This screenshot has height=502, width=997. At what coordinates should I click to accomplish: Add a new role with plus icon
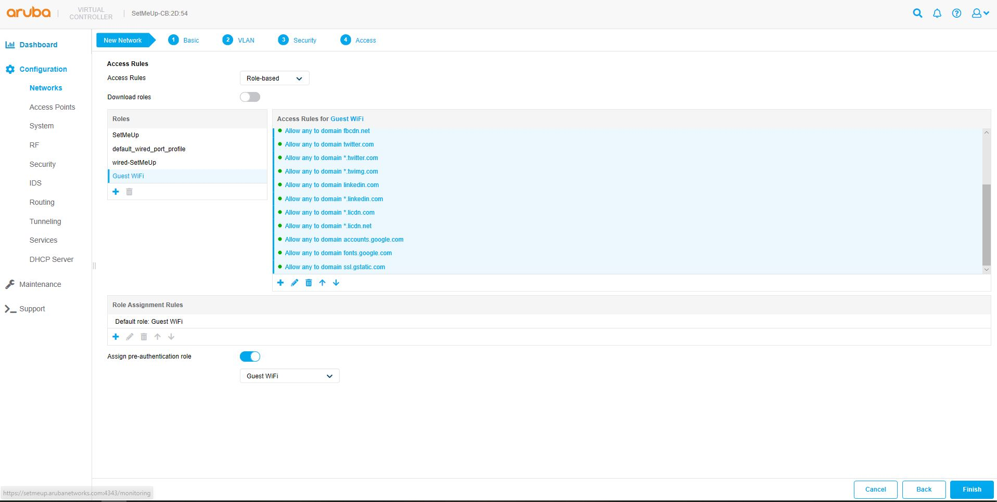(116, 192)
